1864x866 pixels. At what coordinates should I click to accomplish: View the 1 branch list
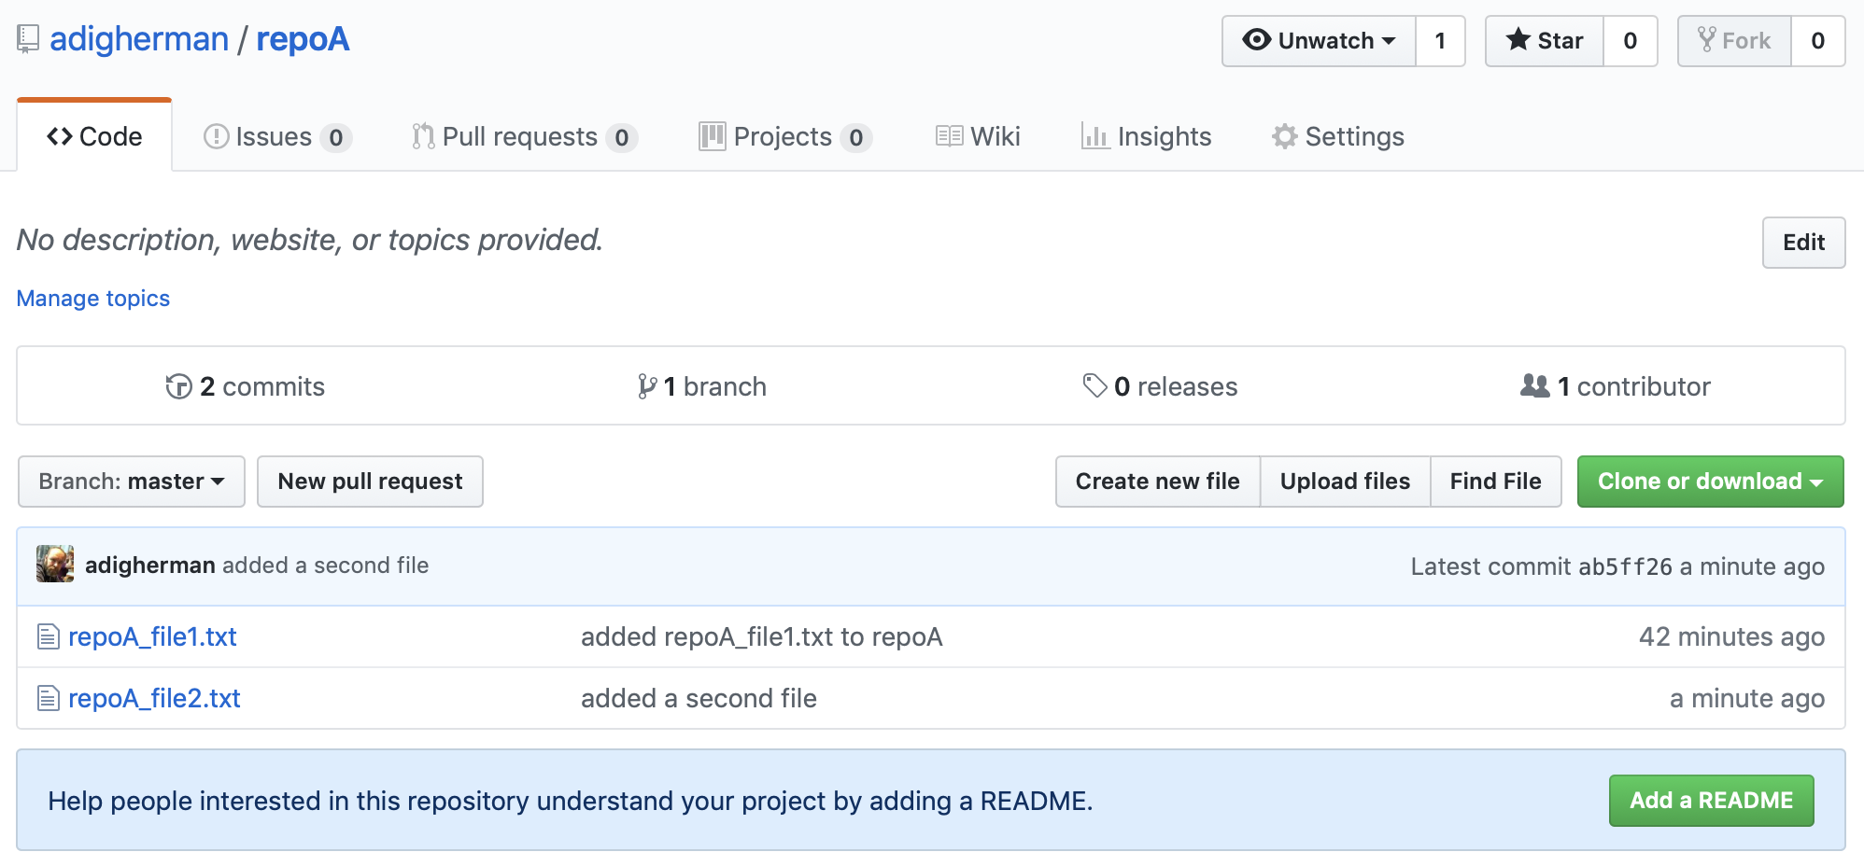(702, 386)
